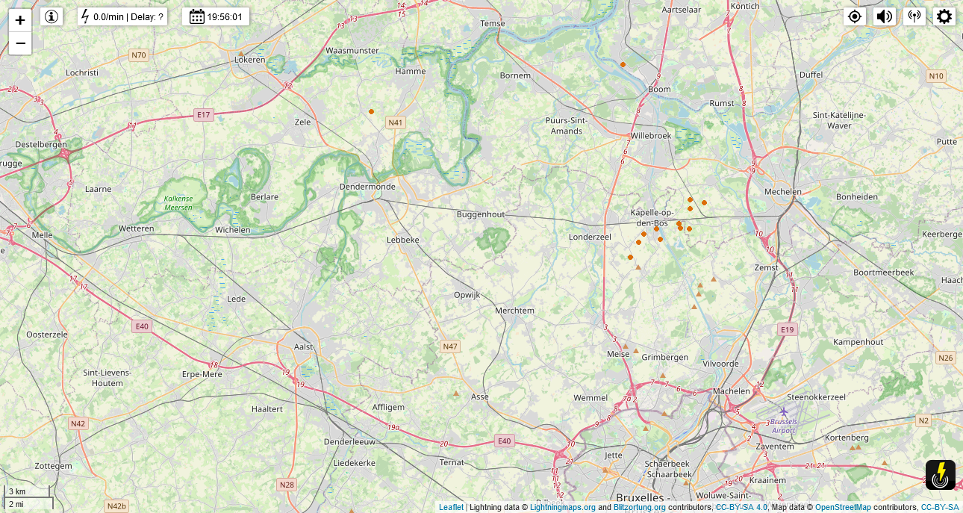This screenshot has height=513, width=963.
Task: Click the Grimbergen label
Action: coord(665,357)
